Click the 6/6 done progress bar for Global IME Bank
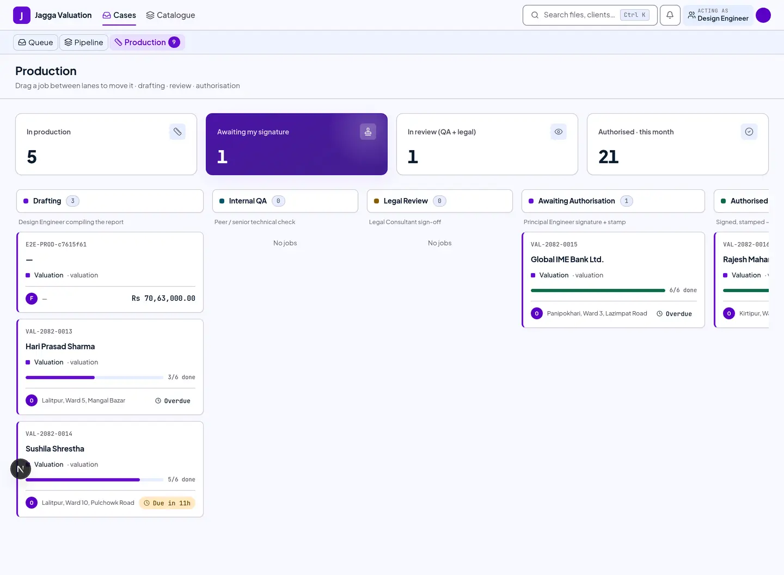Screen dimensions: 784x575 pos(598,290)
